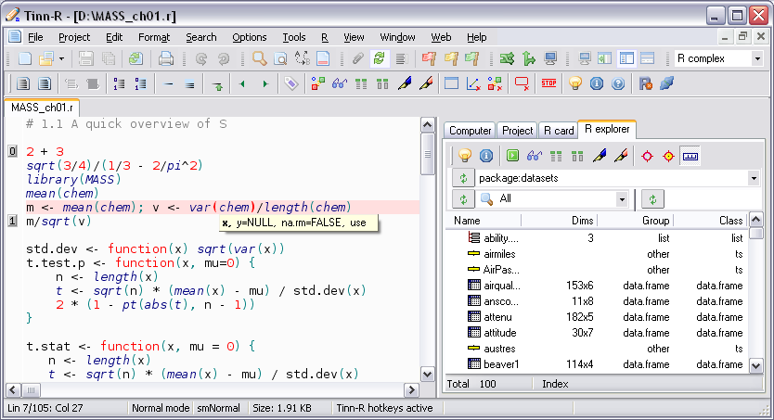Click the blue info icon in main toolbar
Screen dimensions: 774x420
pos(595,83)
